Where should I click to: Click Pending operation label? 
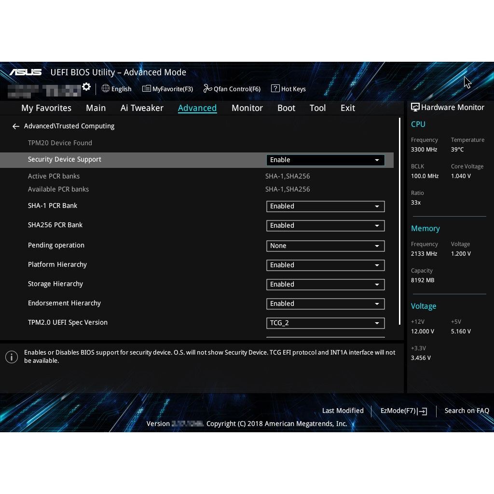56,246
